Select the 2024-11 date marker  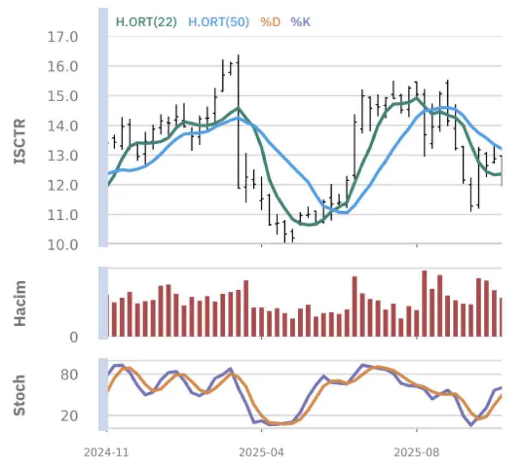point(107,452)
